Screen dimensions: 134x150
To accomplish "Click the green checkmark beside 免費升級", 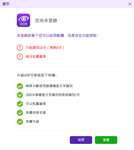I will (20, 122).
